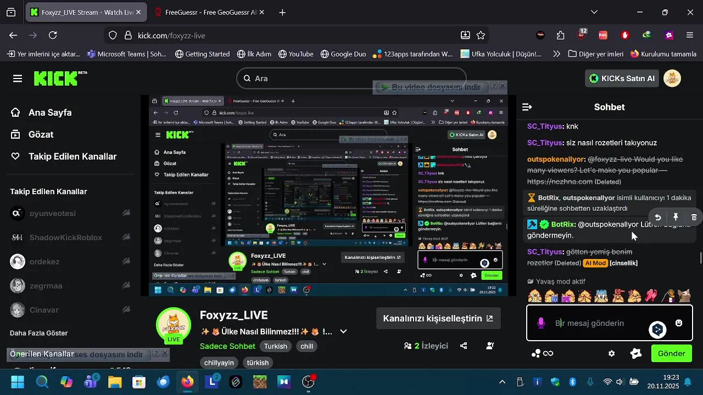This screenshot has width=703, height=395.
Task: Reload the current page
Action: (x=53, y=35)
